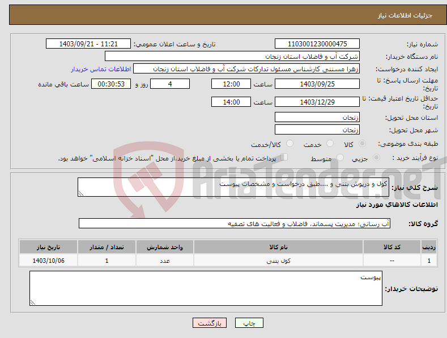
Task: Select the خدمت radio button
Action: (330, 144)
